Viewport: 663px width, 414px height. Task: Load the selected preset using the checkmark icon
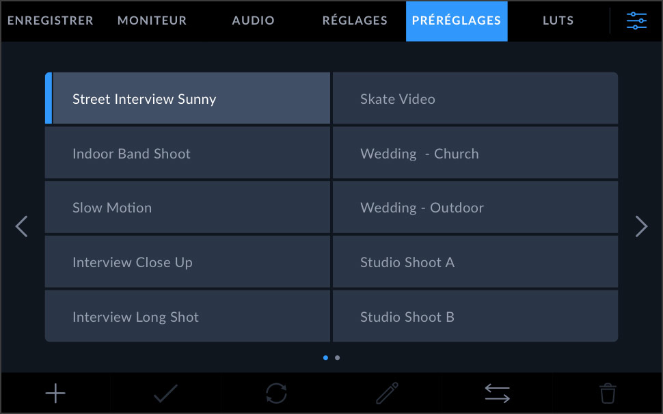coord(165,393)
